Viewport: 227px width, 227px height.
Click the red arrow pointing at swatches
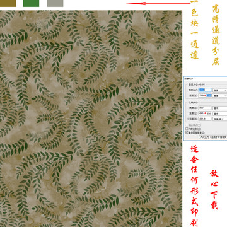coord(159,3)
